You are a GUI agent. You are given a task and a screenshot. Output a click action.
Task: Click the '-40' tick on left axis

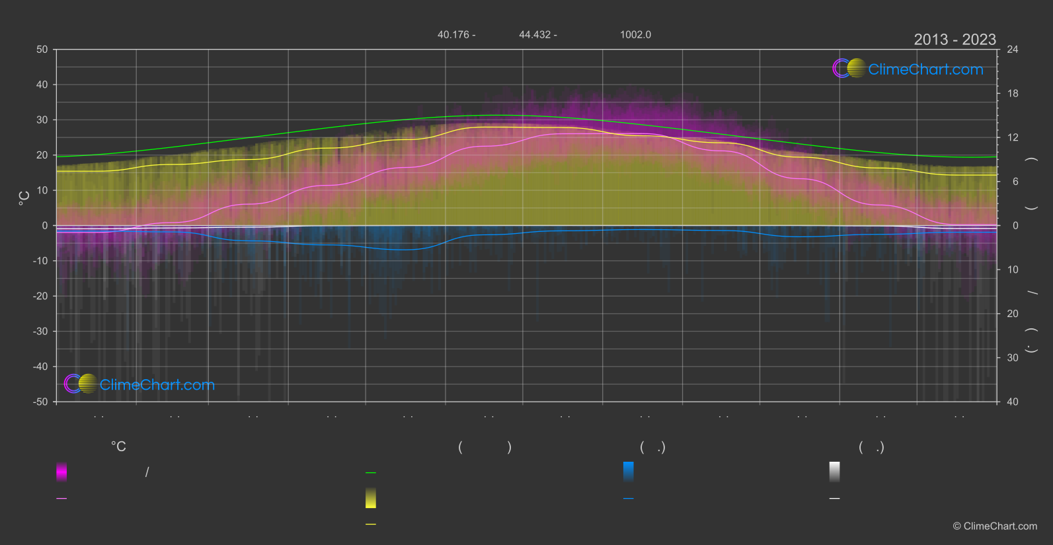pyautogui.click(x=41, y=367)
